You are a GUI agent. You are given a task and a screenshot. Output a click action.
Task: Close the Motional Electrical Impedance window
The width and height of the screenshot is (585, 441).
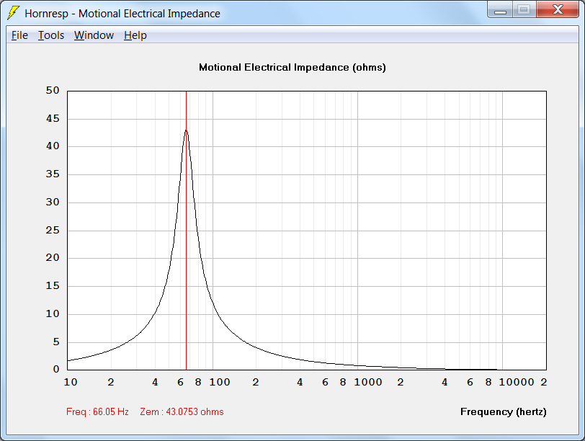558,10
